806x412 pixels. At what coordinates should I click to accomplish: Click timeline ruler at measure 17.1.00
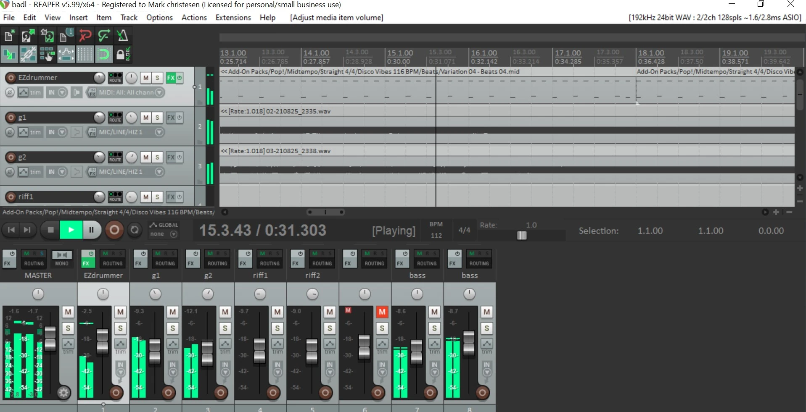point(568,53)
